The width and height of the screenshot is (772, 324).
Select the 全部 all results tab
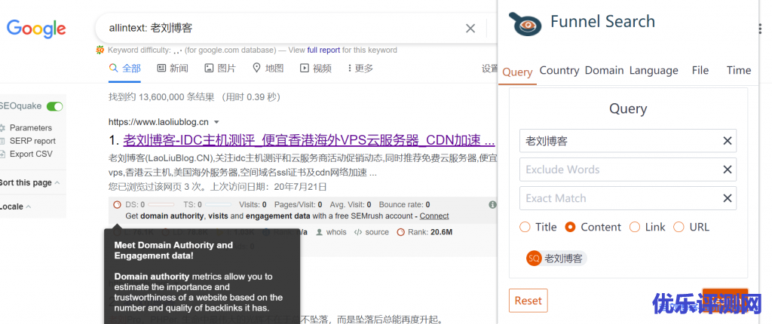(125, 69)
